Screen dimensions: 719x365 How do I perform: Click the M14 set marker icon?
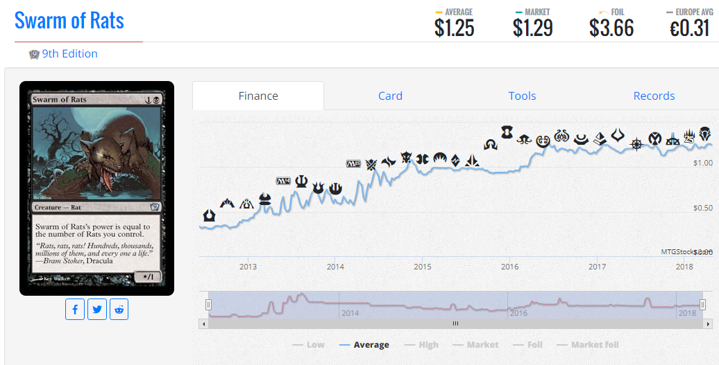click(x=283, y=181)
